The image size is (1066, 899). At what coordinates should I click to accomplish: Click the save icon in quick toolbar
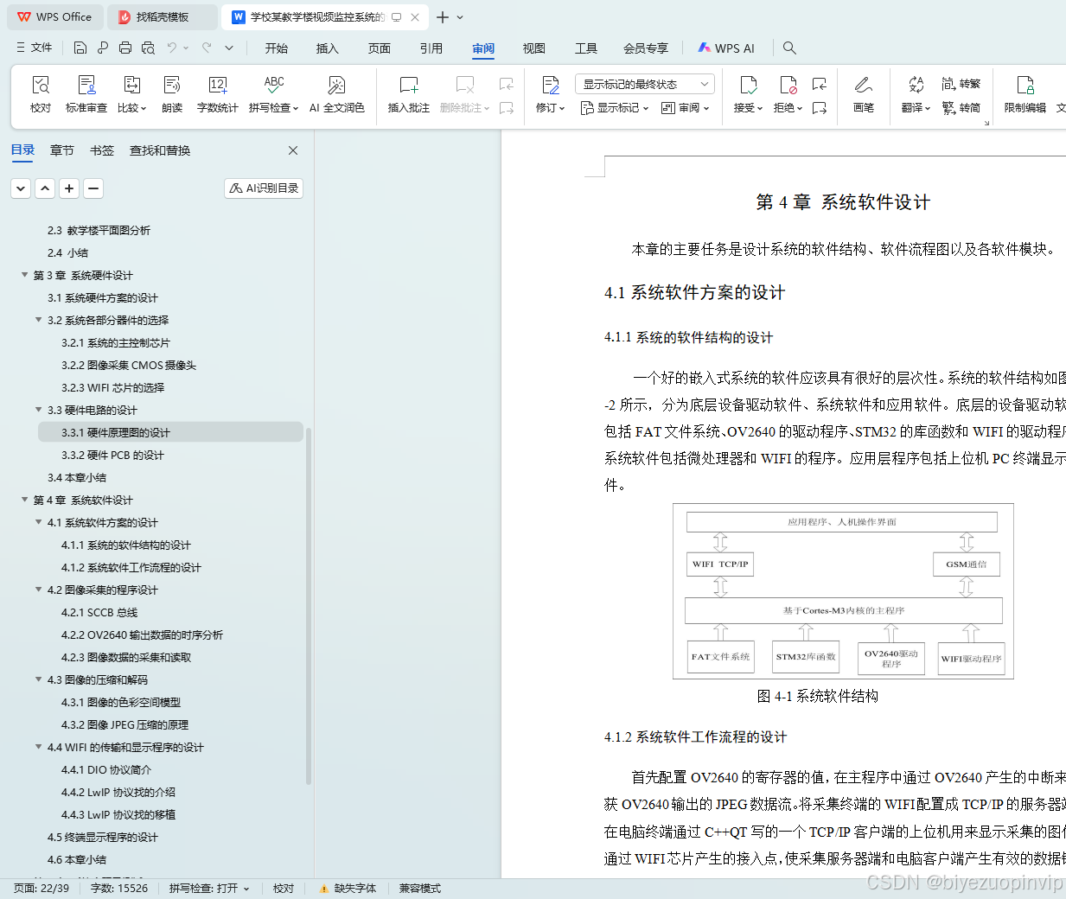[x=80, y=48]
